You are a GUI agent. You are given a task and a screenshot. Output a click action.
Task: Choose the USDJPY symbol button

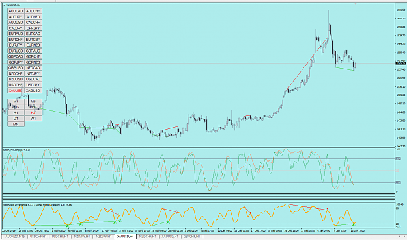(33, 85)
